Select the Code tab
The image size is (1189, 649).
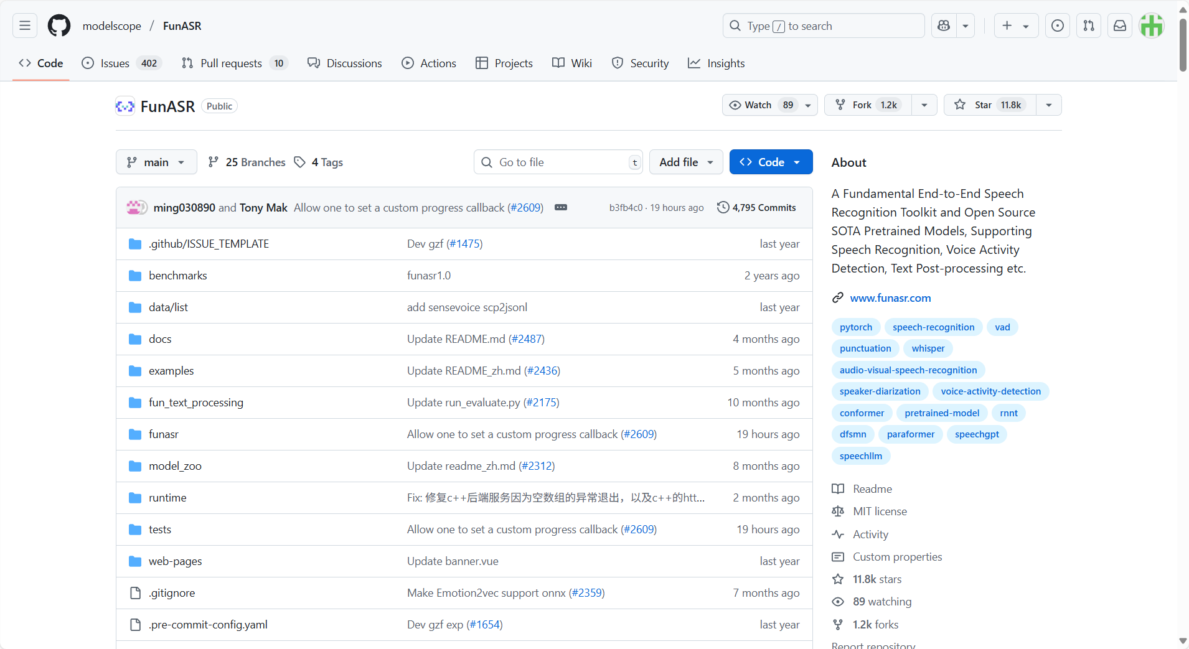pyautogui.click(x=41, y=63)
